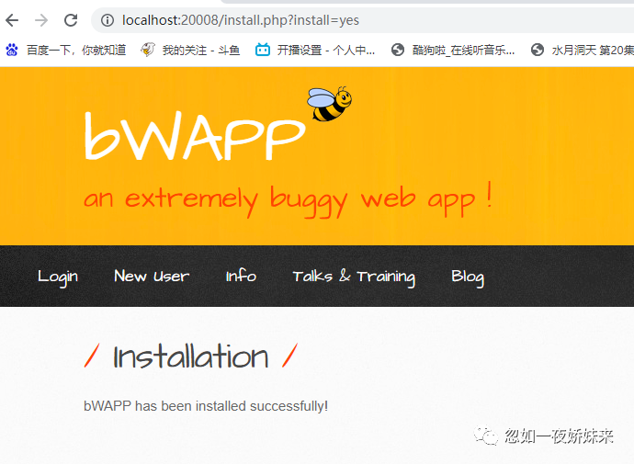Click the Installation heading
The width and height of the screenshot is (634, 464).
click(x=191, y=356)
